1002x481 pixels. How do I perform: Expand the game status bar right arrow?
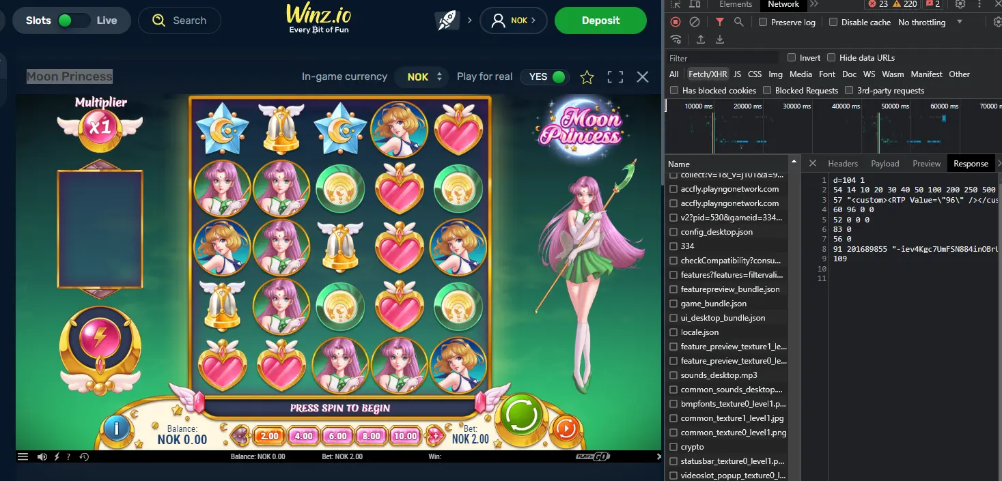pos(658,456)
